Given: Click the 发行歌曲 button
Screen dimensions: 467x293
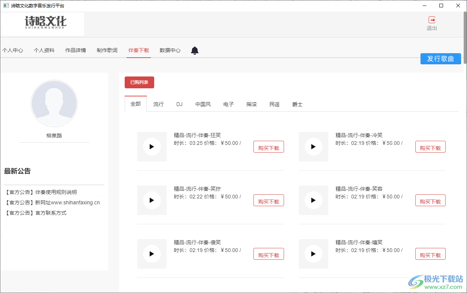Looking at the screenshot, I should (x=440, y=59).
